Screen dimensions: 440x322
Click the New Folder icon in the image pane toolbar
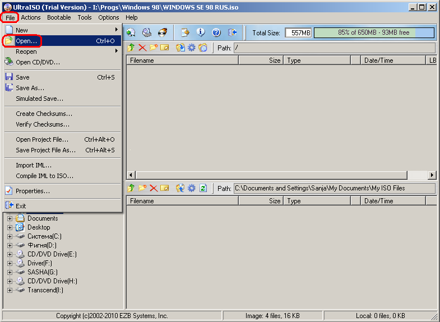tap(154, 48)
